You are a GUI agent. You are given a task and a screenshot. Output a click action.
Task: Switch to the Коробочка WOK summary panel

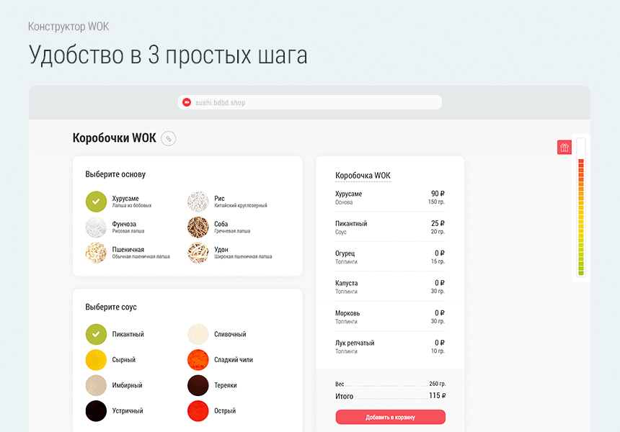[x=362, y=175]
